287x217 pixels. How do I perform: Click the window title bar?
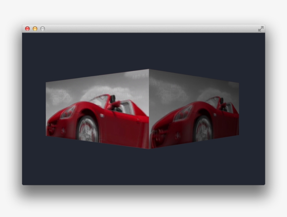click(140, 28)
